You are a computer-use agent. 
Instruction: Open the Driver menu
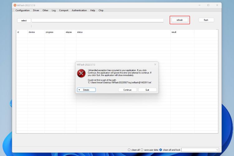pos(36,10)
